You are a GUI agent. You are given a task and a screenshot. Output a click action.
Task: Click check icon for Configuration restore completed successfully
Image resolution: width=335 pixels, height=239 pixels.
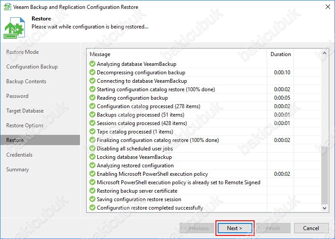[x=92, y=207]
